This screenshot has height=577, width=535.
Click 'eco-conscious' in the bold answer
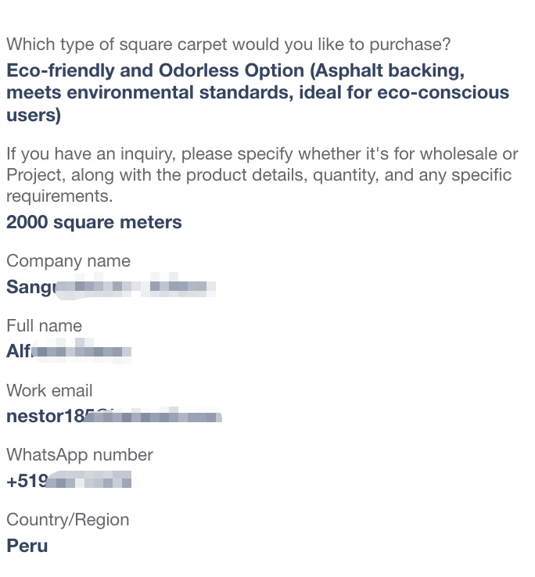point(443,92)
